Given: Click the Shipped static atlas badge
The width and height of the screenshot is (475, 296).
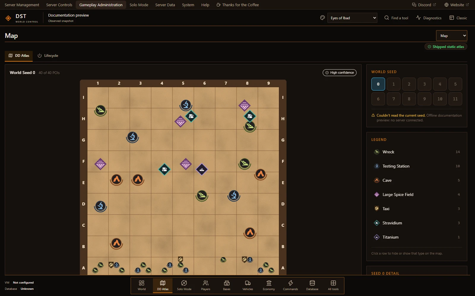Looking at the screenshot, I should tap(446, 47).
